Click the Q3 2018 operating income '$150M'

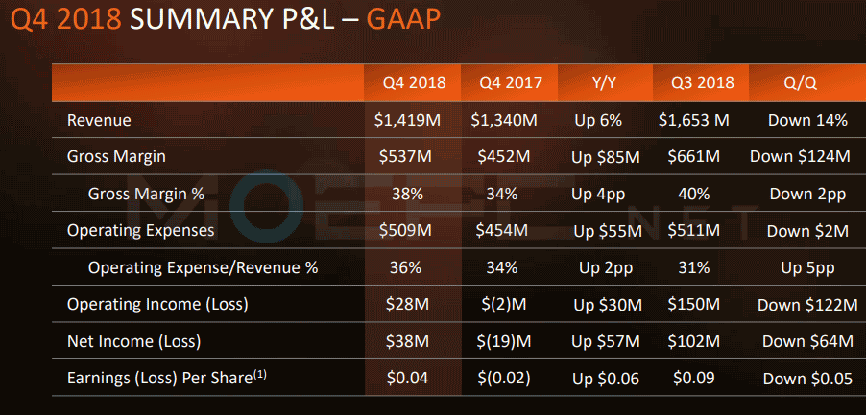(x=694, y=303)
